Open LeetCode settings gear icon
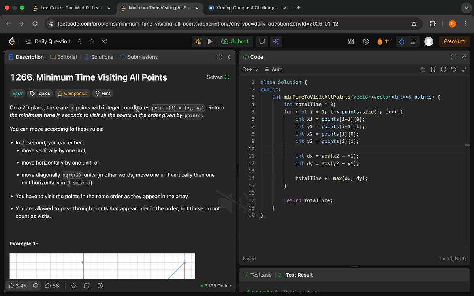This screenshot has width=474, height=296. pyautogui.click(x=366, y=41)
